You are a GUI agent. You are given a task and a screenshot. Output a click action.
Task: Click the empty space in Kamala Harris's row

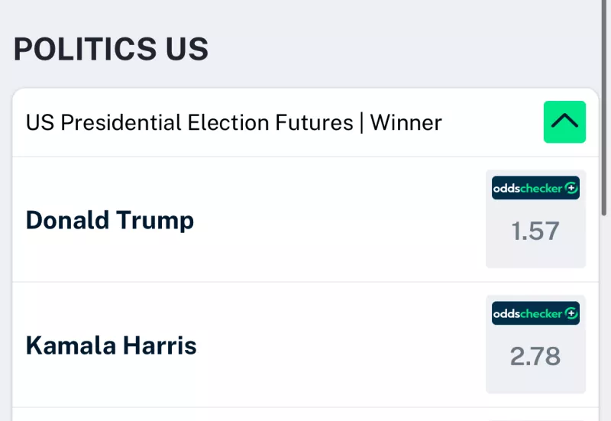[341, 345]
